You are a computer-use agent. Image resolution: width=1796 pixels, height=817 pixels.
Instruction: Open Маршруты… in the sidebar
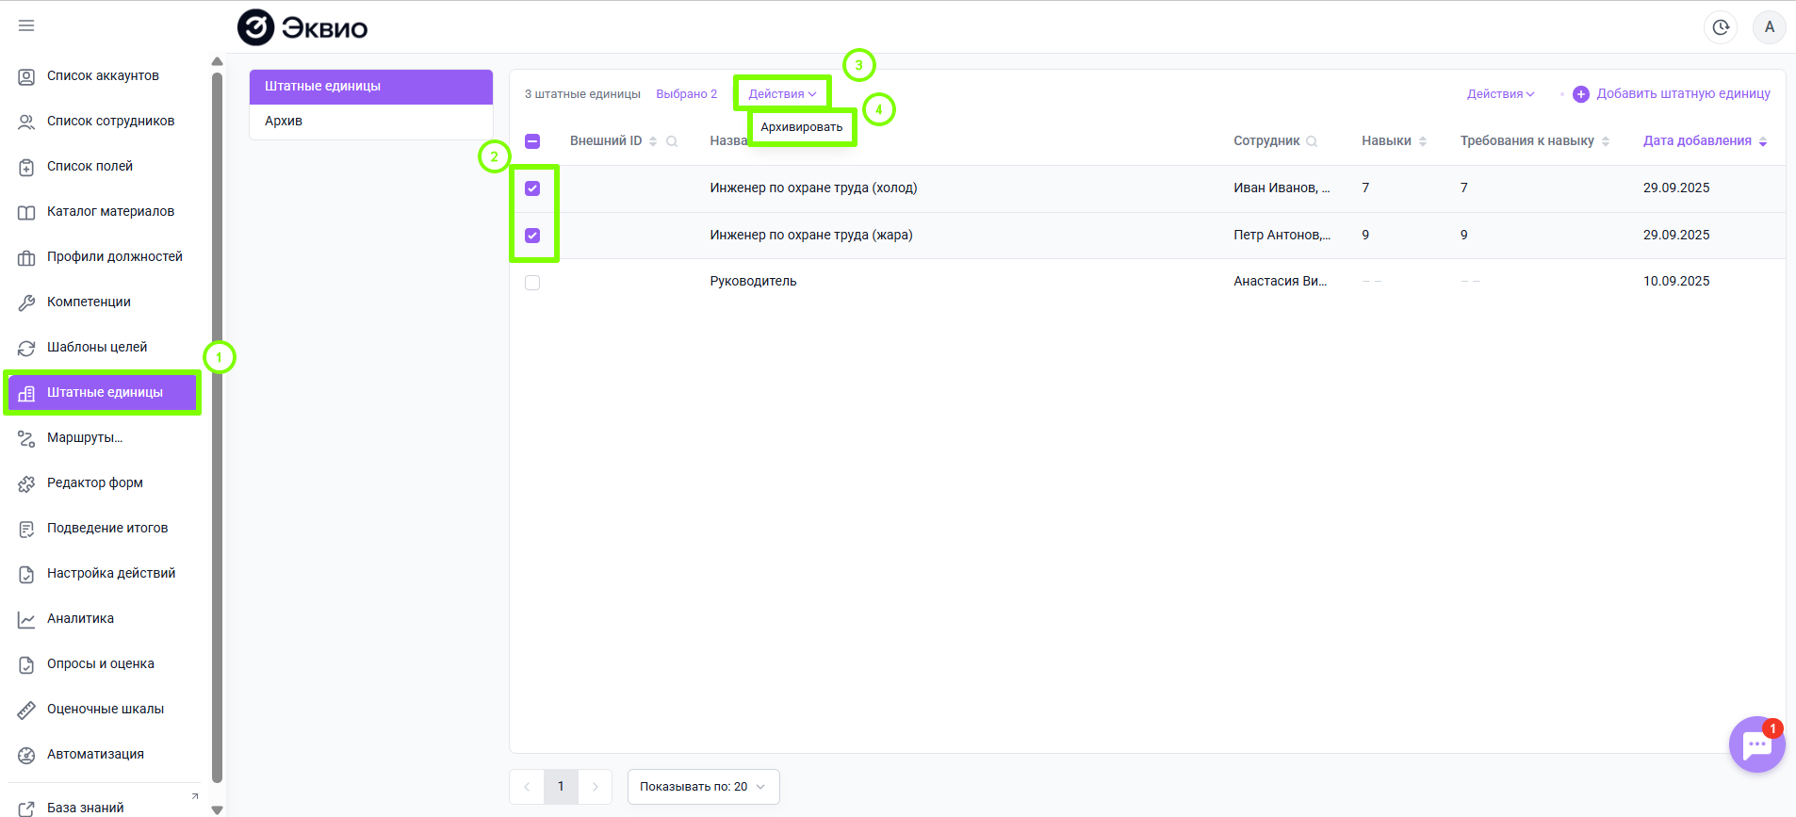coord(85,438)
